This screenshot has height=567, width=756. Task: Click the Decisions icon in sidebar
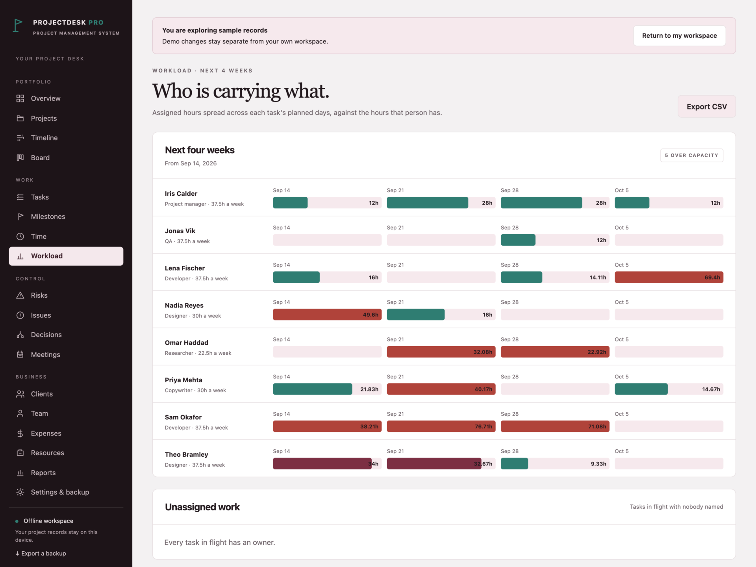20,335
